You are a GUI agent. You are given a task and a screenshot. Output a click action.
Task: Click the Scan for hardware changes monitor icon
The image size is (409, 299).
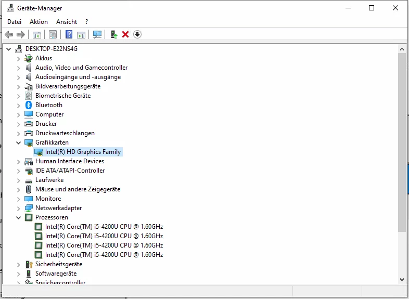coord(97,34)
